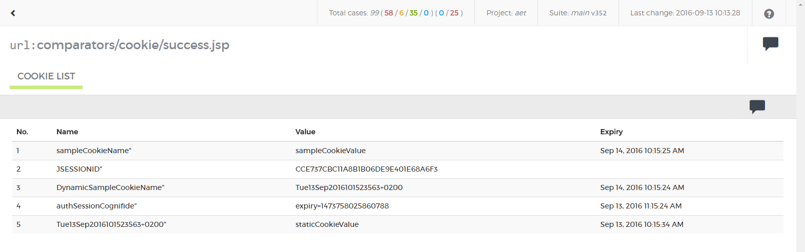Screen dimensions: 805x252
Task: Click the staticCookieValue cell
Action: coord(327,224)
